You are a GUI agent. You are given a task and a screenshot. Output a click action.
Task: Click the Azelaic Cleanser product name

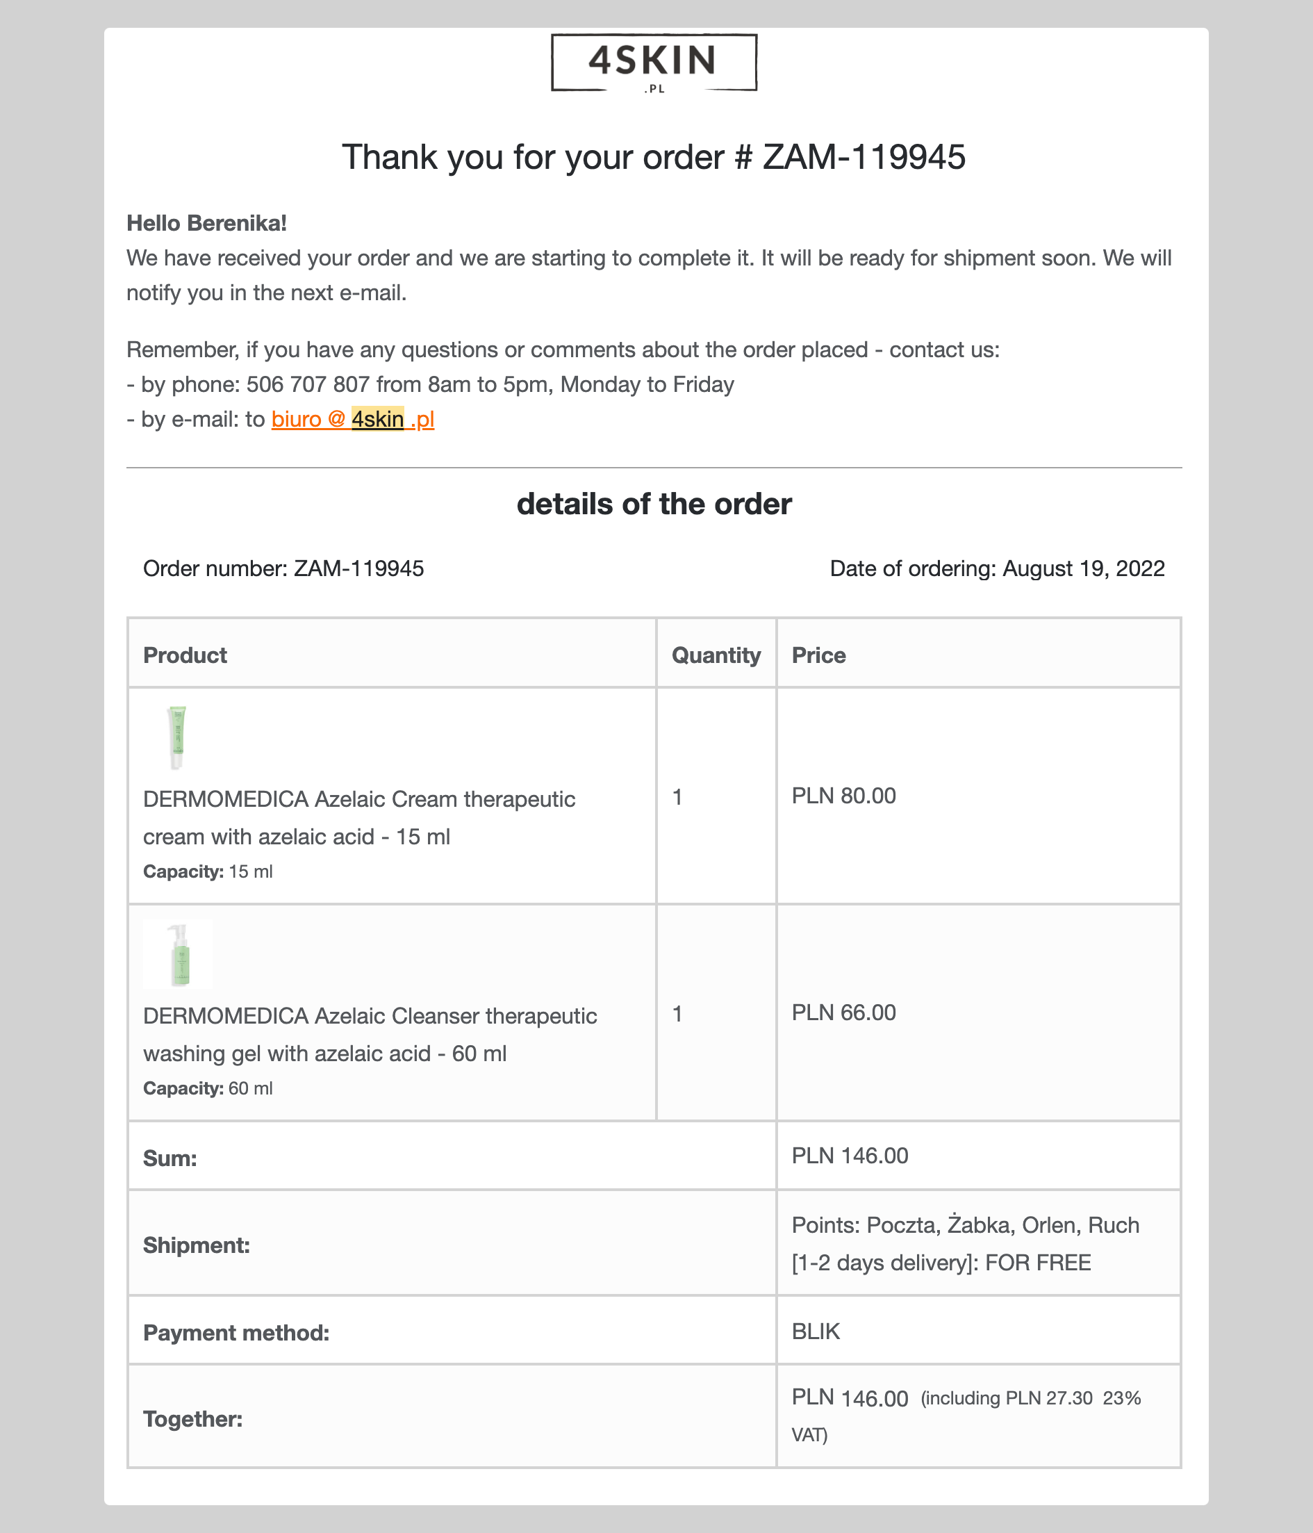370,1034
